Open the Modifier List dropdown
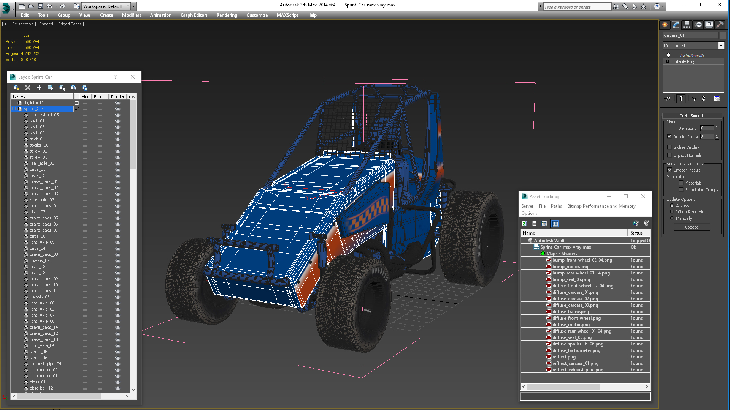This screenshot has width=730, height=410. [721, 46]
